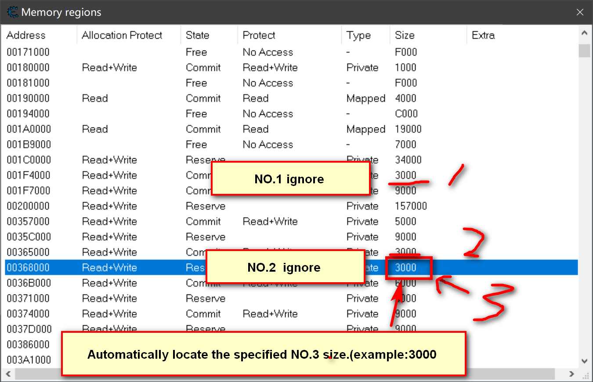Close the Memory regions window
Screen dimensions: 593x382
coord(580,12)
